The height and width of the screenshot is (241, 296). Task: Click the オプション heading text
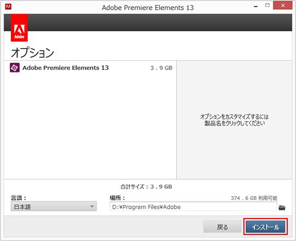pyautogui.click(x=32, y=52)
